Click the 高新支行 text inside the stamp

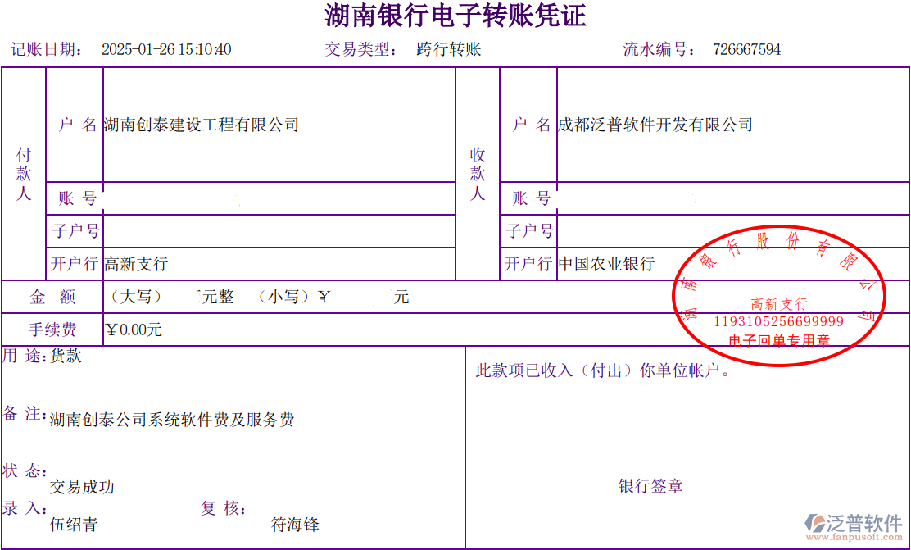pyautogui.click(x=779, y=303)
